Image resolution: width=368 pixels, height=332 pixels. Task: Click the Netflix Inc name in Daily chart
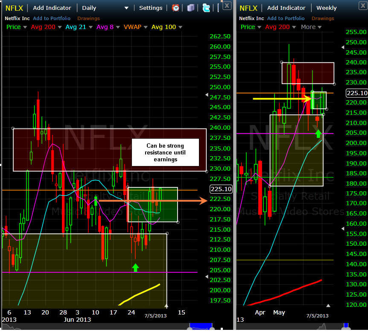click(x=17, y=18)
